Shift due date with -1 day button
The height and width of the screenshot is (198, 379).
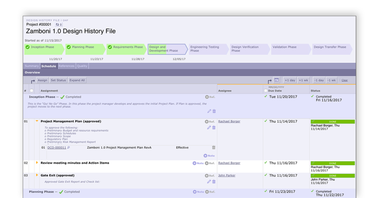319,80
